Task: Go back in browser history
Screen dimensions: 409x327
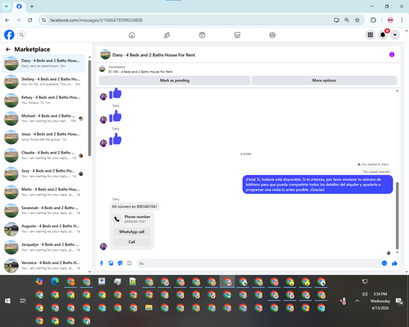Action: (x=7, y=20)
